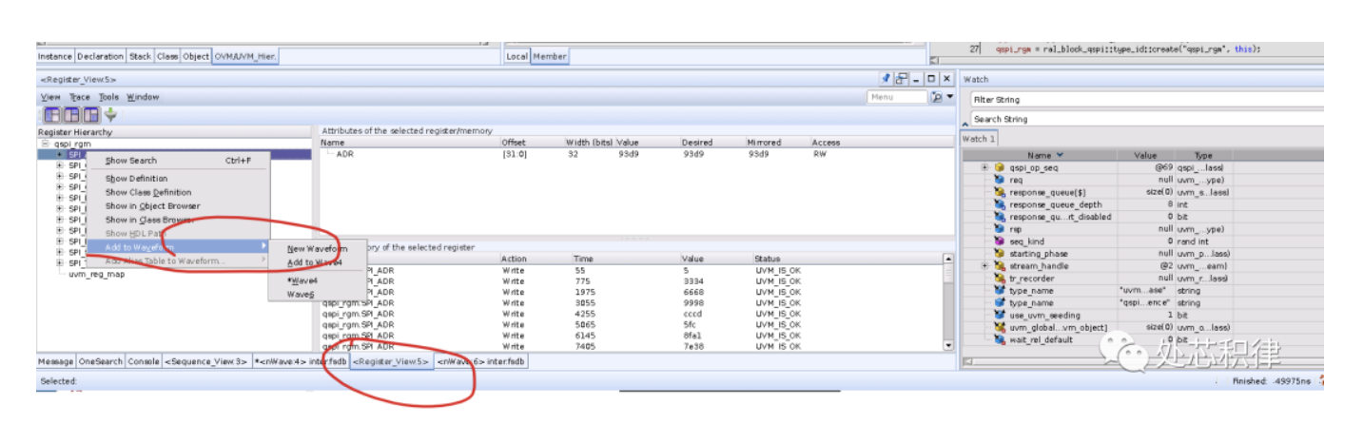1364x424 pixels.
Task: Click the icon beside response_queue_depth
Action: tap(1000, 203)
